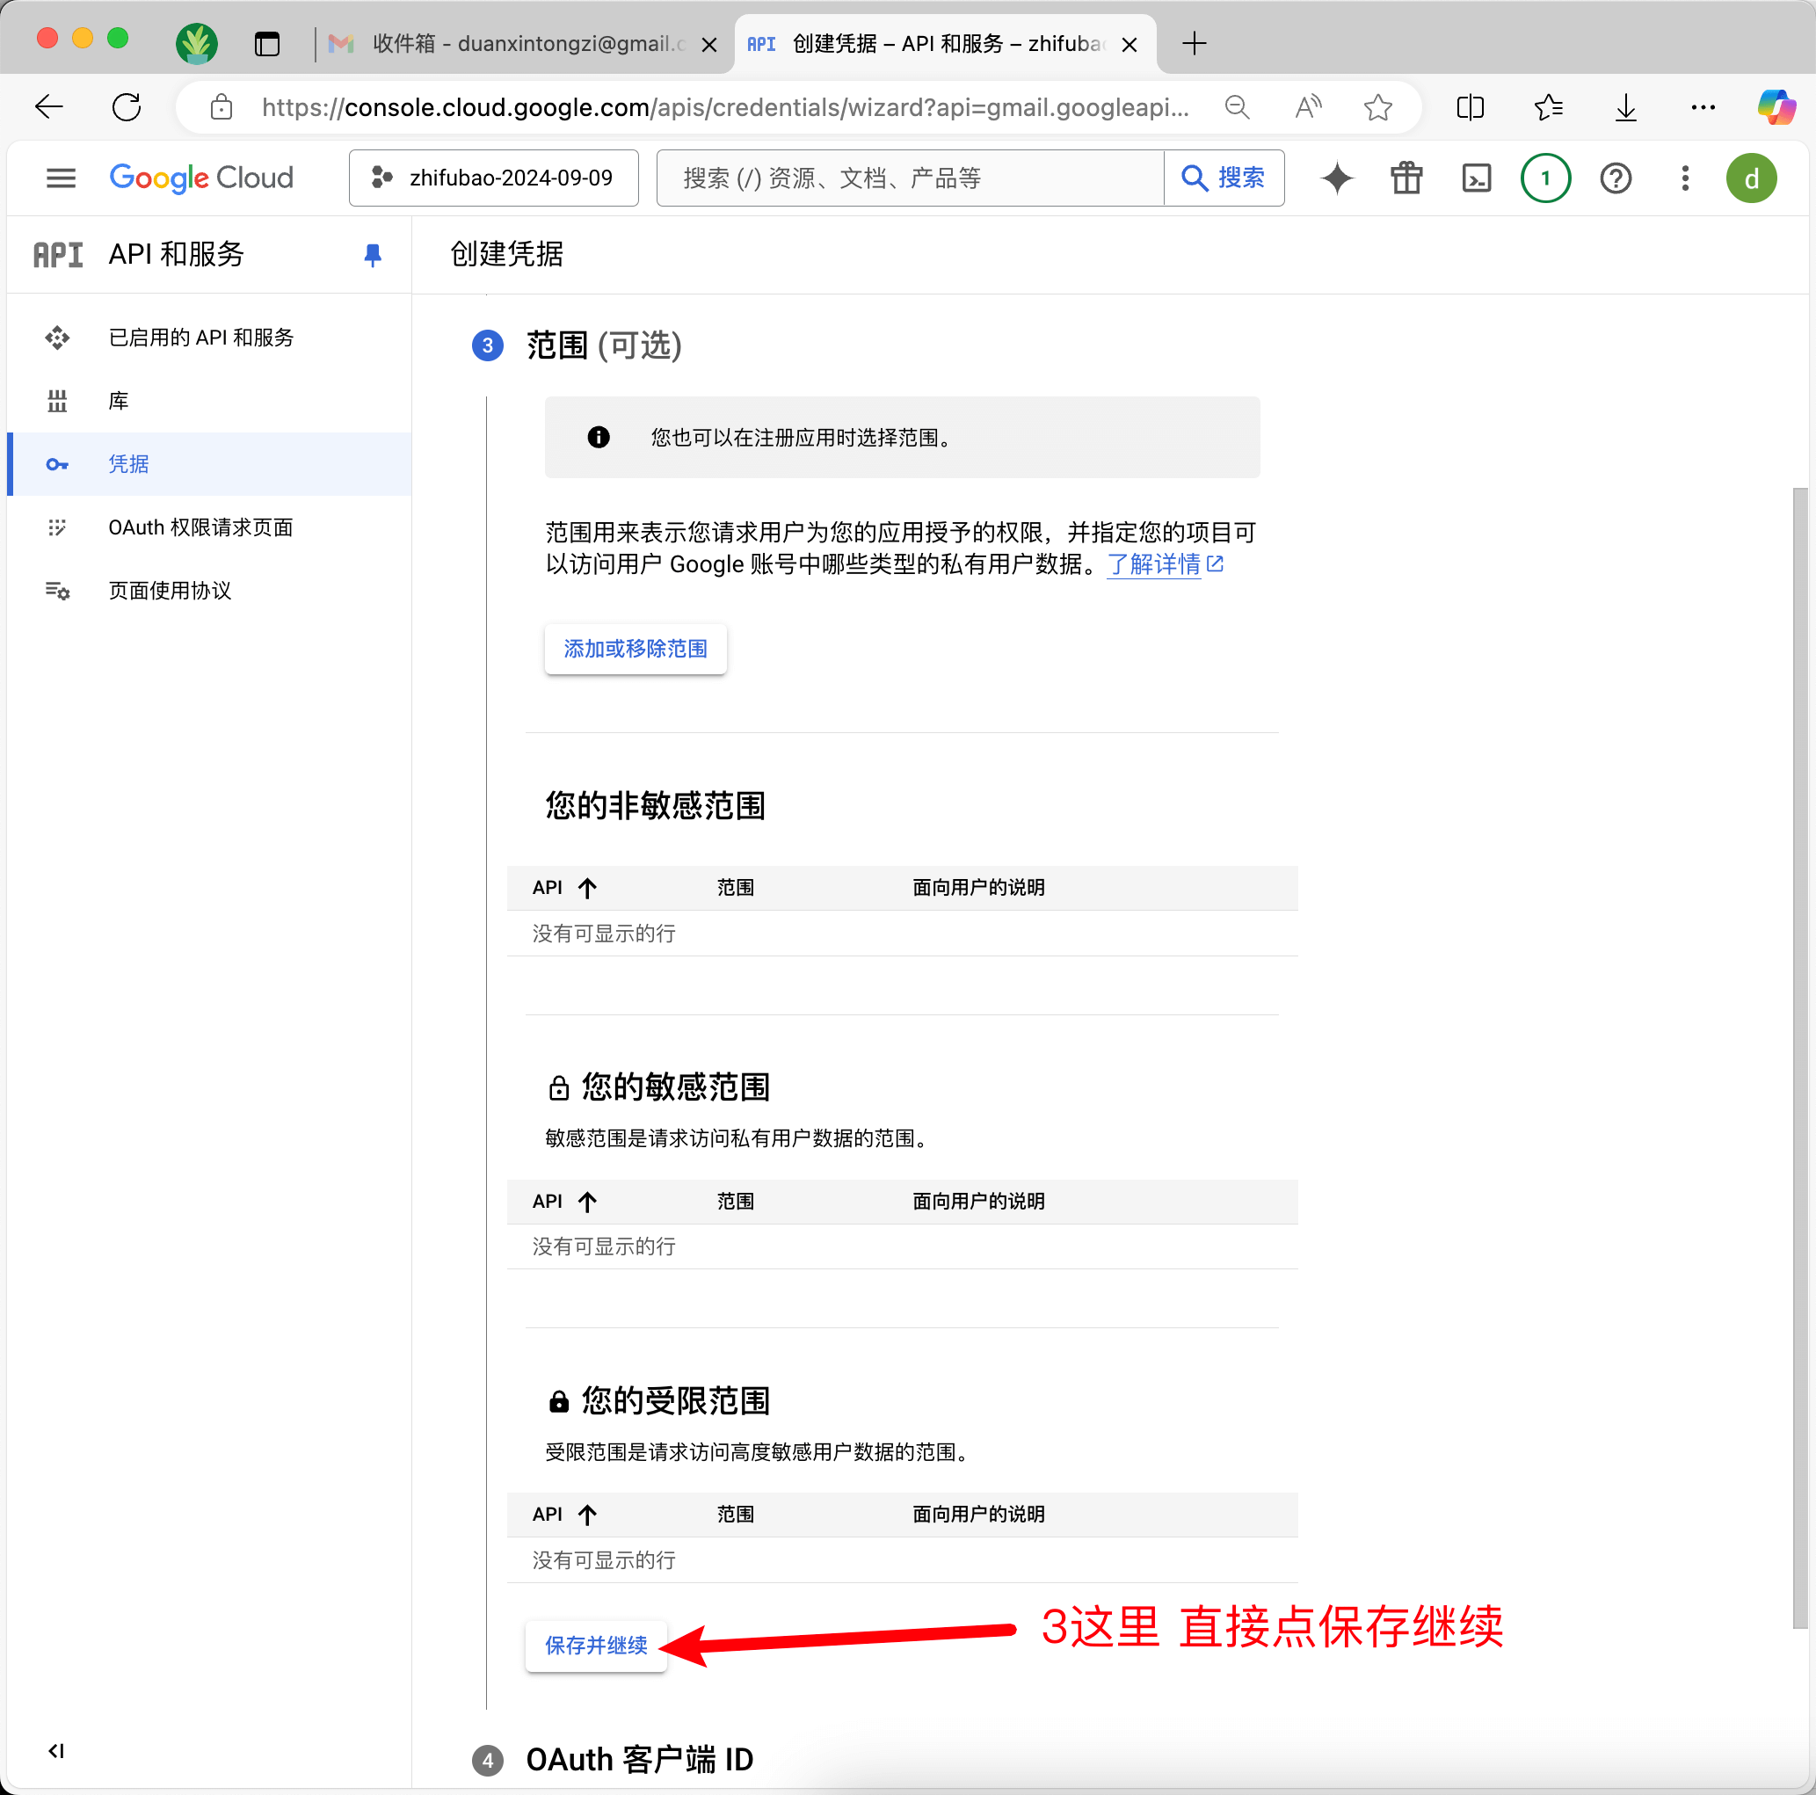Open the Google Cloud hamburger navigation menu
1816x1795 pixels.
coord(62,178)
